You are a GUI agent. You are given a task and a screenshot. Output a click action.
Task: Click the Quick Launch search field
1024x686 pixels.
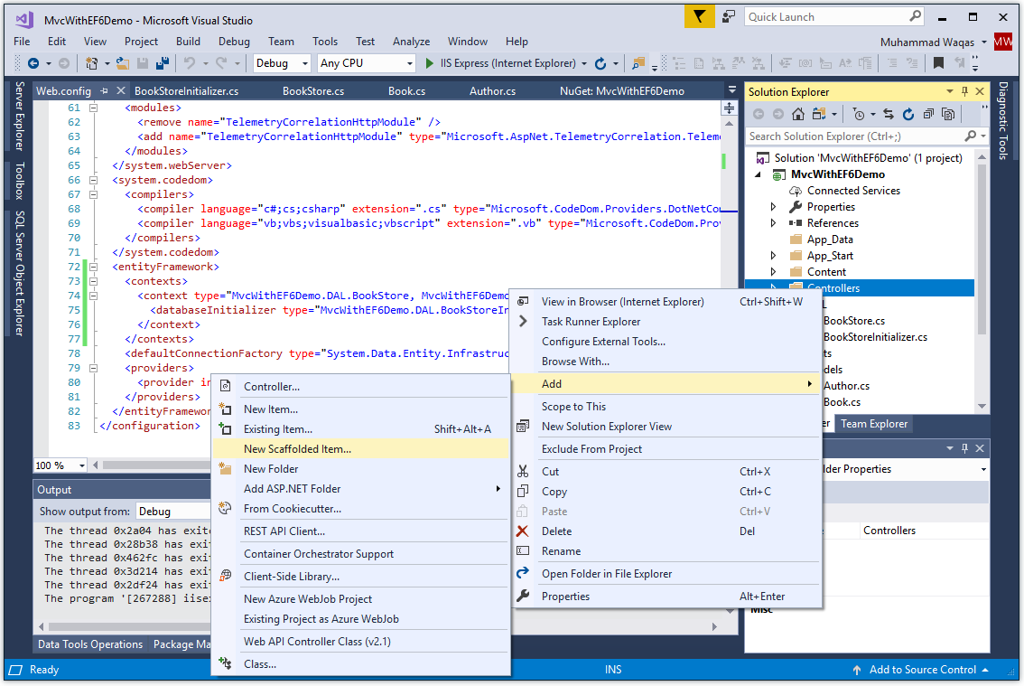click(x=826, y=17)
